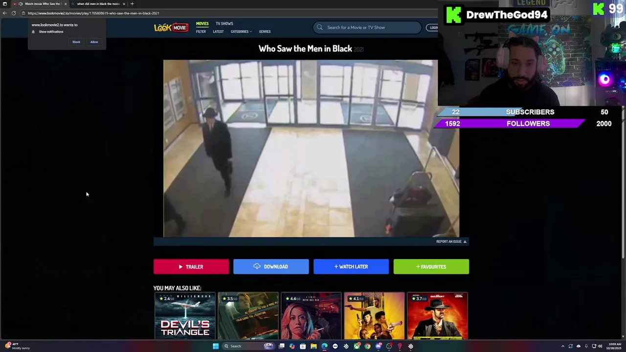Close the 'Watch movie Who Saw the' tab

[x=65, y=4]
